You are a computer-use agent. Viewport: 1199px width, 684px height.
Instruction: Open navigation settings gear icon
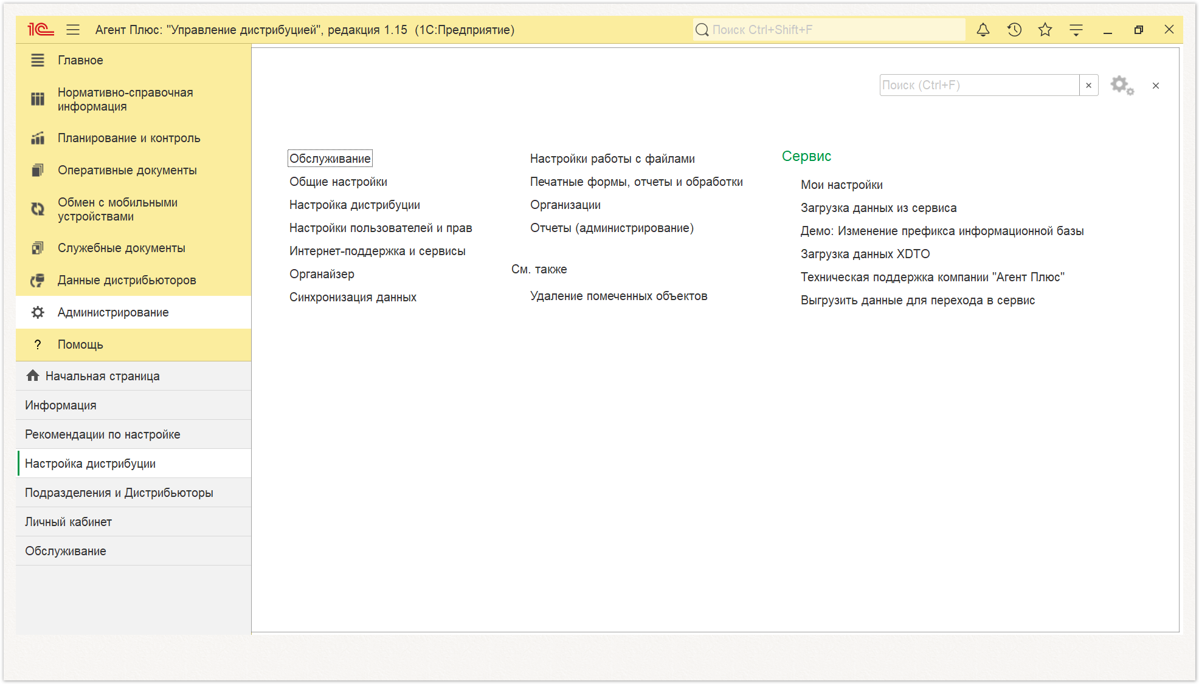[1122, 85]
